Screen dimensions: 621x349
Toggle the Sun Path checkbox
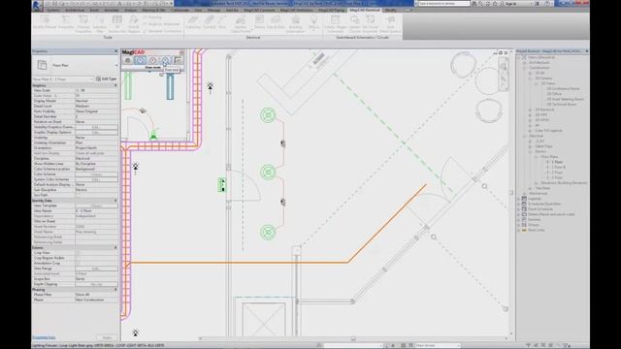(x=78, y=195)
